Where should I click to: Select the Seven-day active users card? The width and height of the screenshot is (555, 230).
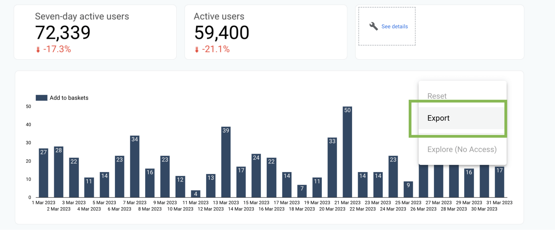(95, 31)
